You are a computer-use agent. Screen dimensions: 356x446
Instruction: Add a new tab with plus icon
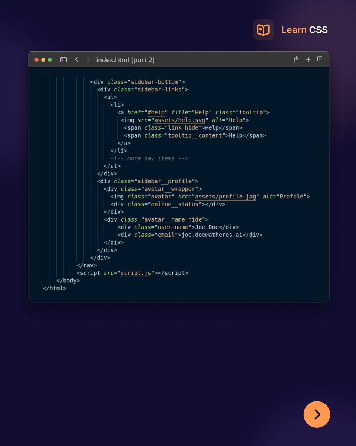(308, 59)
